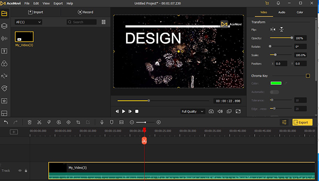319x181 pixels.
Task: Toggle the Automatic chroma key switch
Action: pyautogui.click(x=274, y=92)
